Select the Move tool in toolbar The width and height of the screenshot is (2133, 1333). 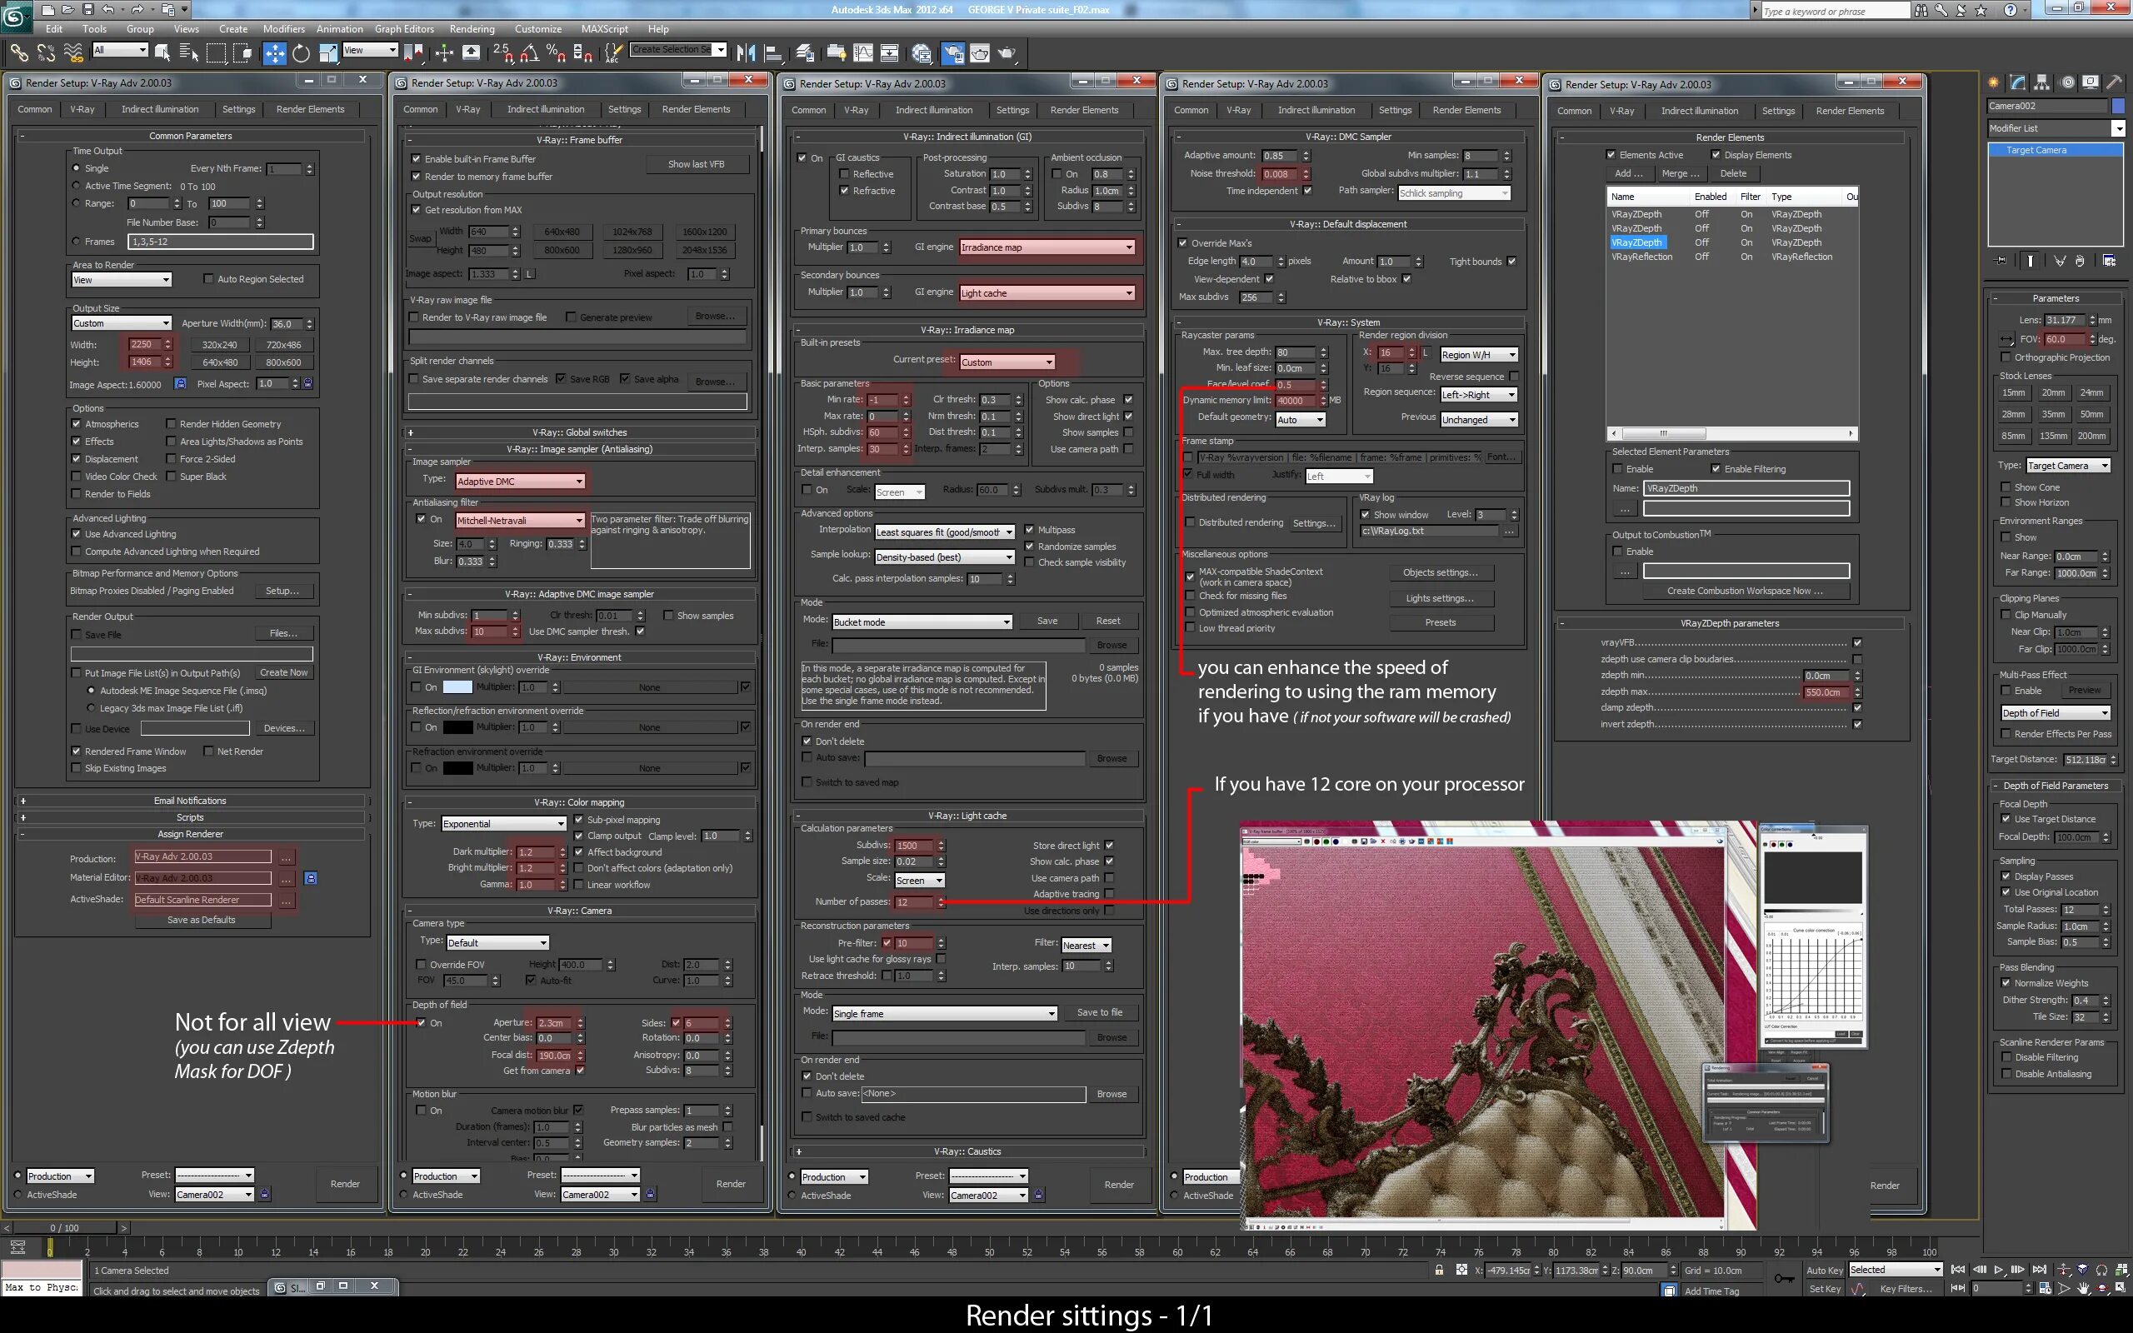tap(274, 54)
